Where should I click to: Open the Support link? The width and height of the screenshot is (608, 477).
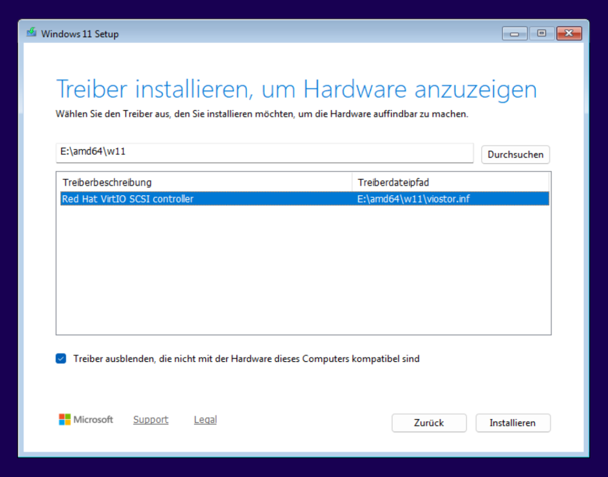[x=151, y=419]
